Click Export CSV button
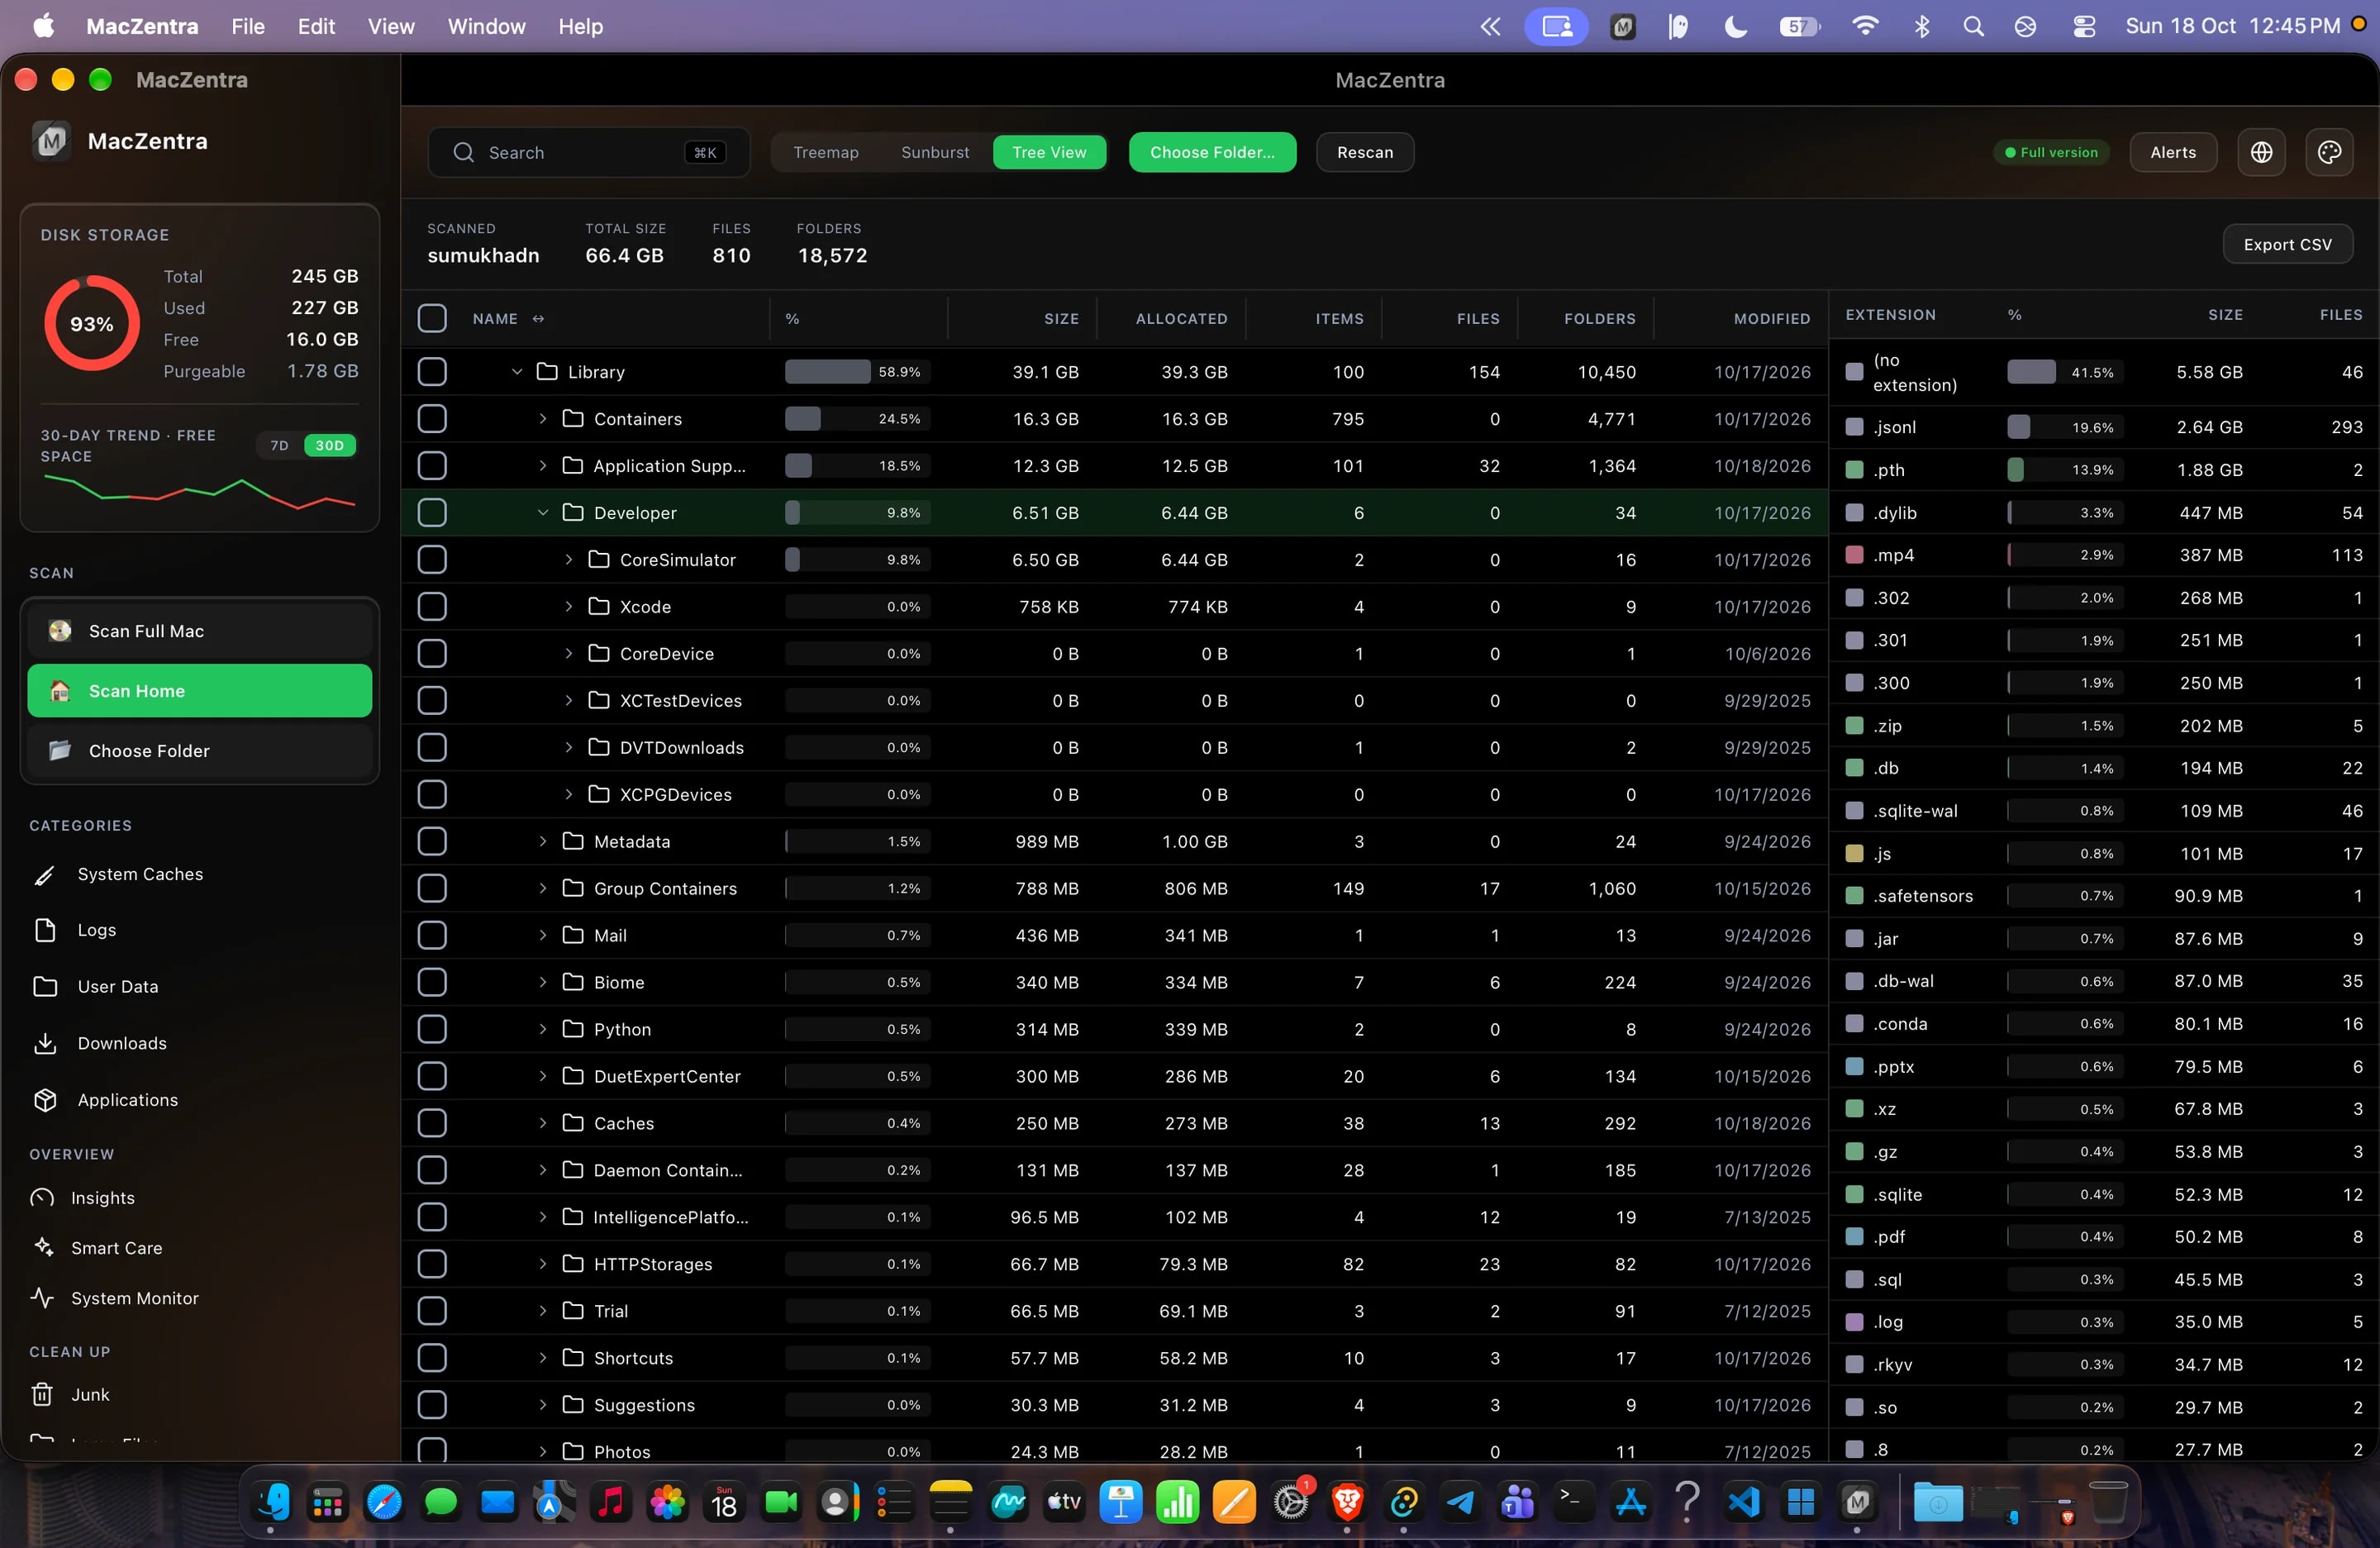This screenshot has width=2380, height=1548. [x=2287, y=244]
